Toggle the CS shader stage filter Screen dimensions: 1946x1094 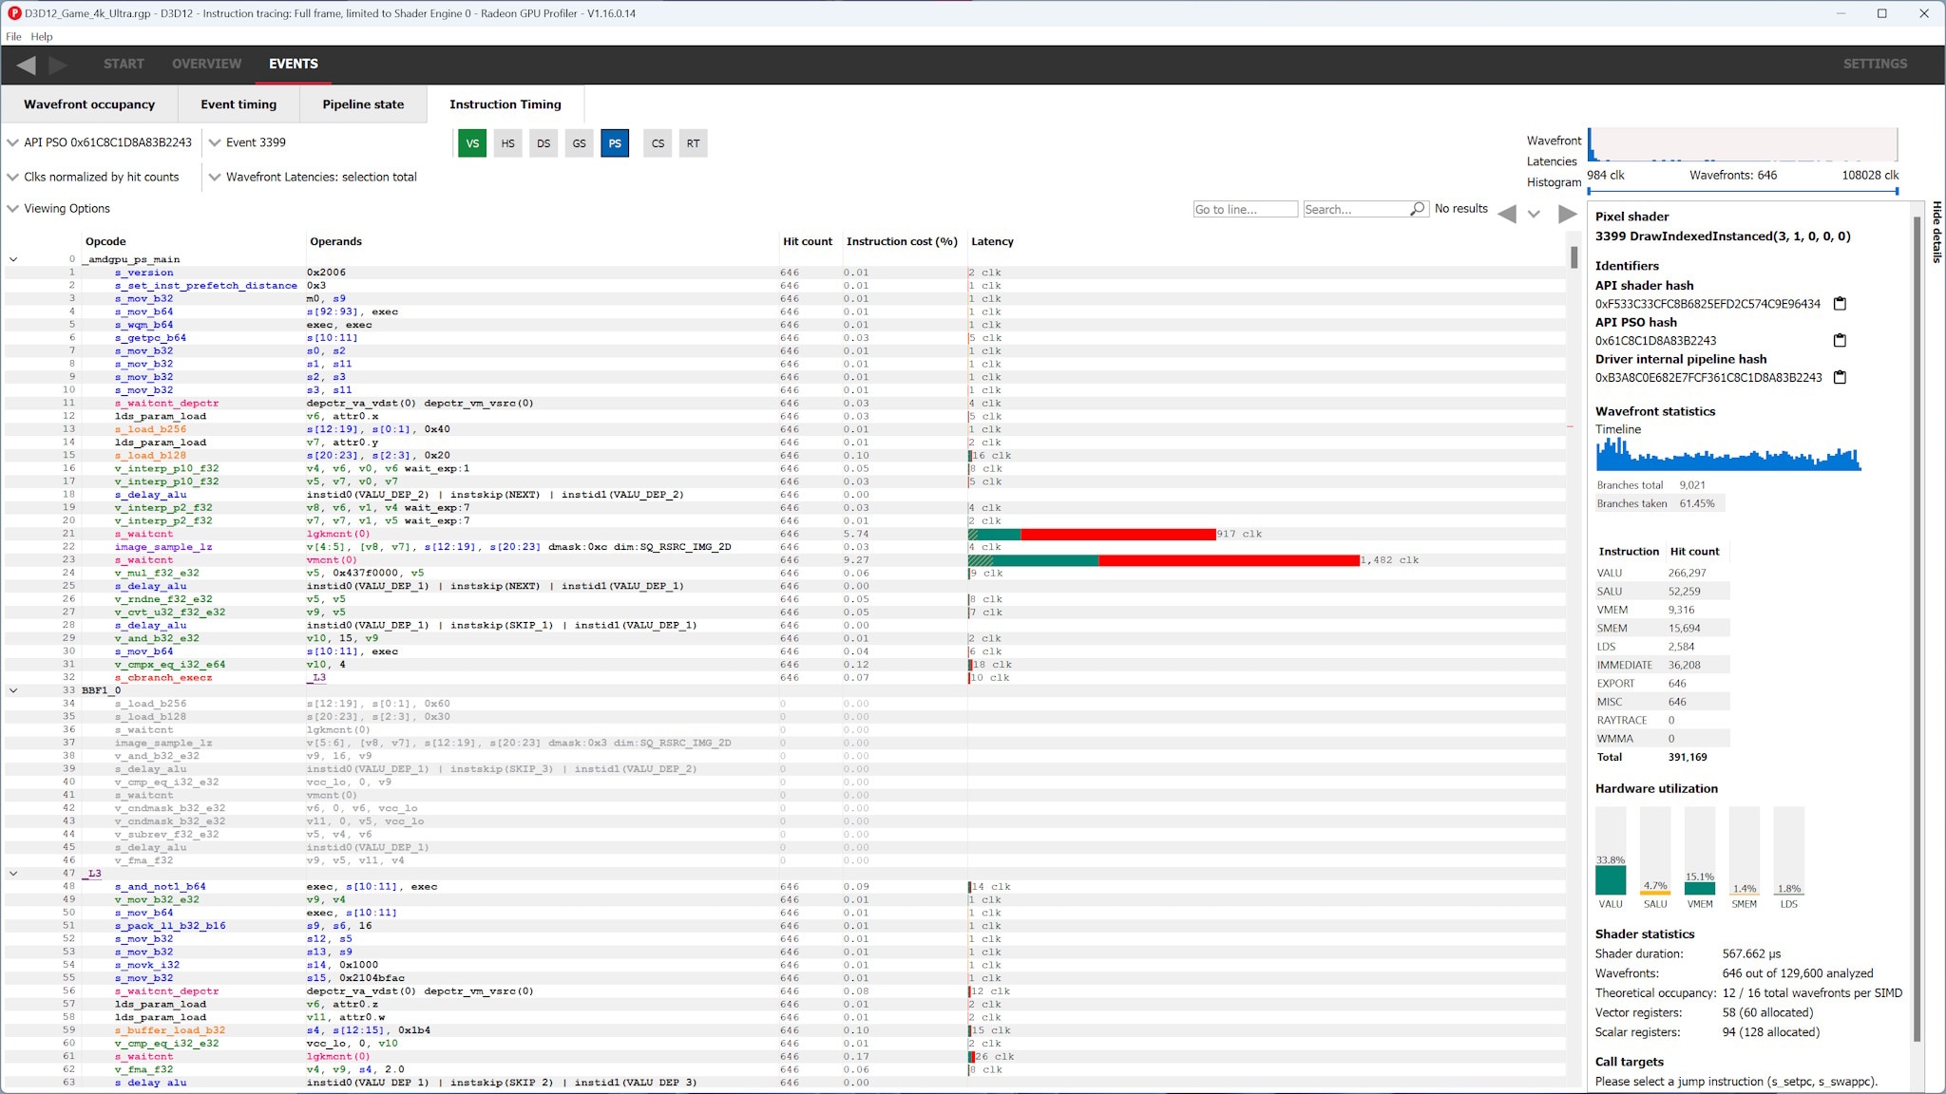[657, 143]
